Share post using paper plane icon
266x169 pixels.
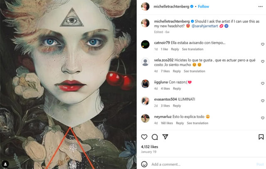click(x=165, y=137)
